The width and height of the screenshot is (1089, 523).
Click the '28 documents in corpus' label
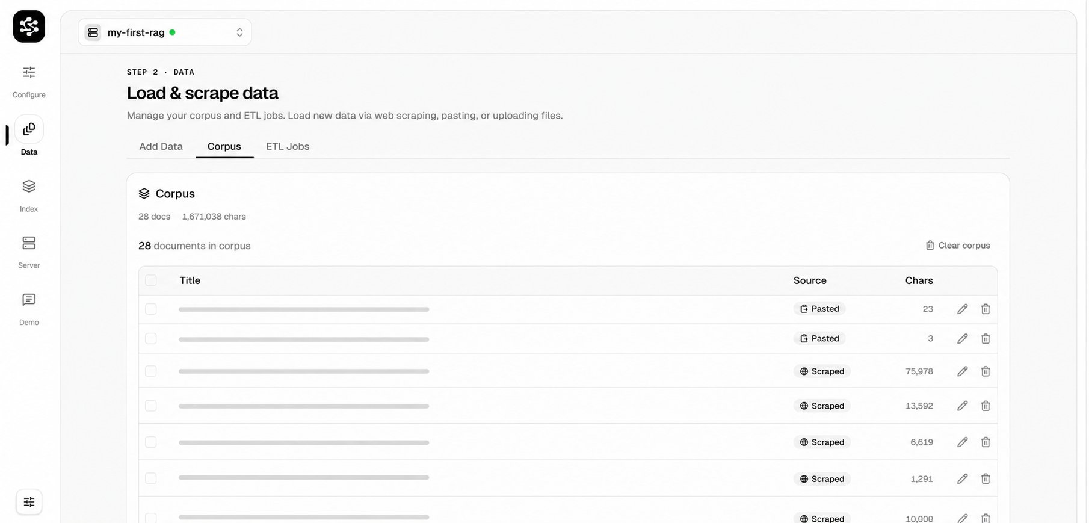coord(194,246)
